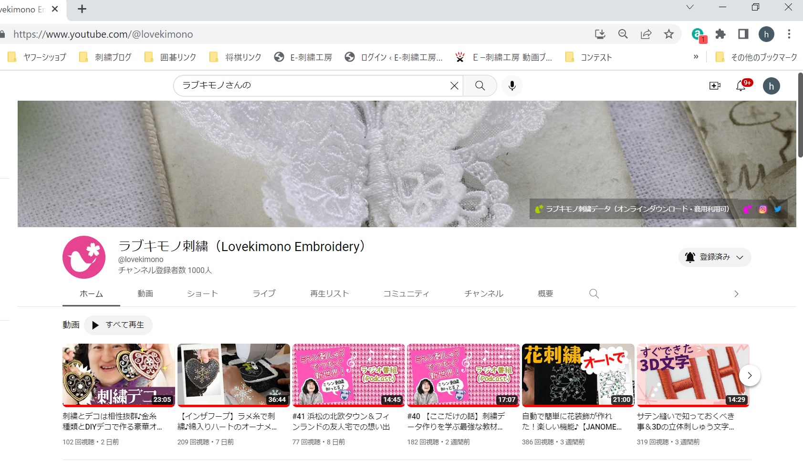Share this page via the share icon
Image resolution: width=803 pixels, height=473 pixels.
(646, 34)
